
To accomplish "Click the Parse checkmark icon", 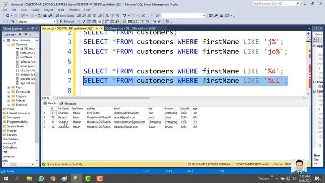I will [x=84, y=21].
